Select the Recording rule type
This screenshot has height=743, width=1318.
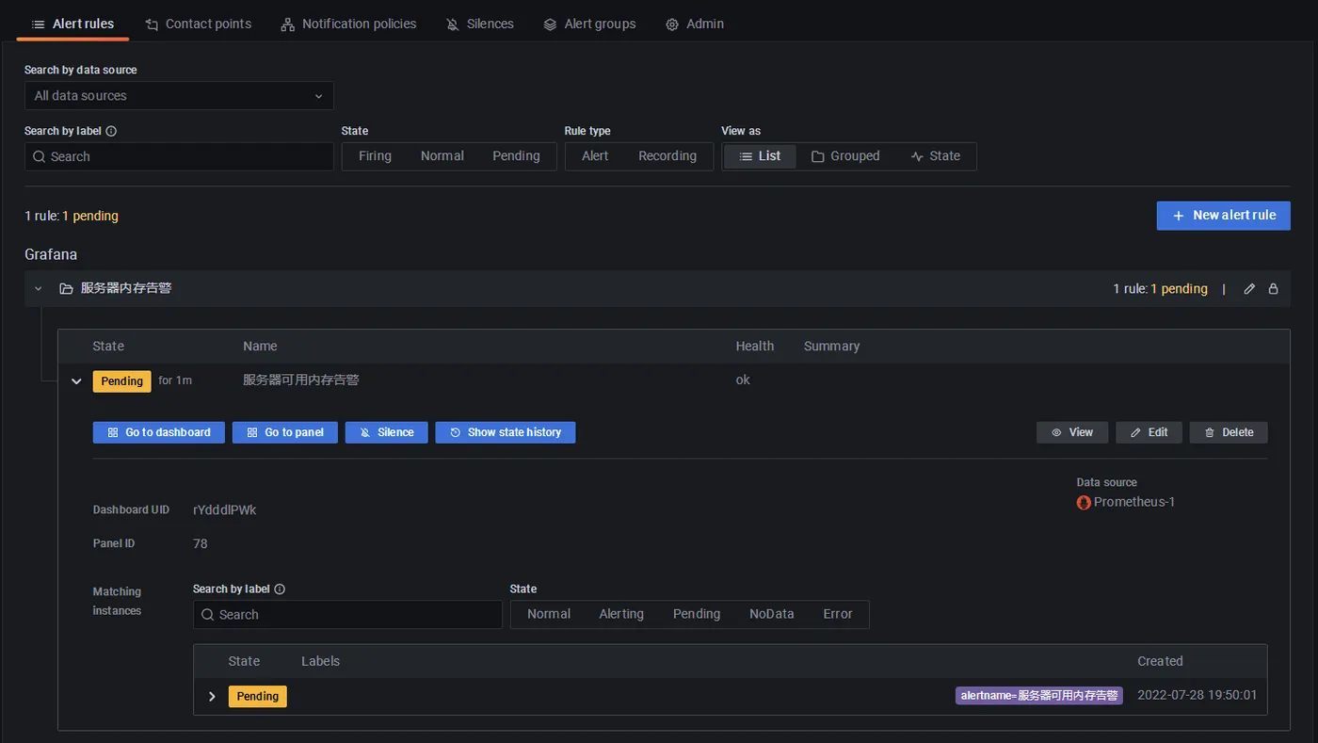[x=667, y=156]
